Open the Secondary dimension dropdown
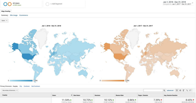 [10, 90]
